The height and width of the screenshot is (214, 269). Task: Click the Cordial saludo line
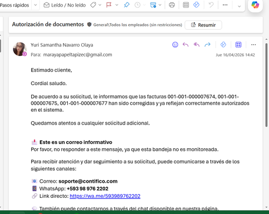(x=49, y=84)
